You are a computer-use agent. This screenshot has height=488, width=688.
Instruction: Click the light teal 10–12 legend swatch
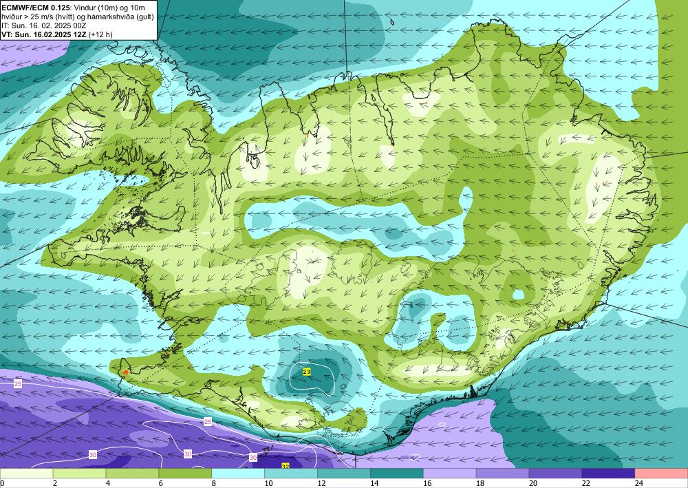[x=291, y=474]
